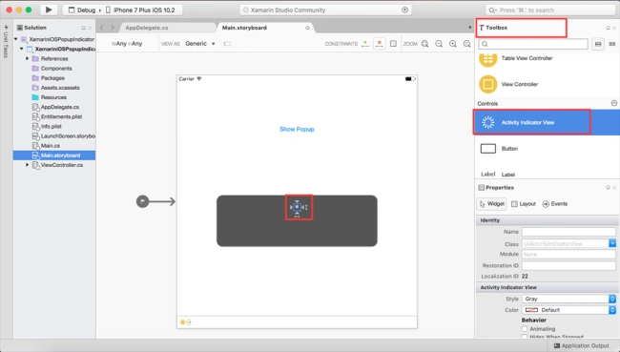Run the project with the play button
Viewport: 620px width, 352px height.
point(49,10)
